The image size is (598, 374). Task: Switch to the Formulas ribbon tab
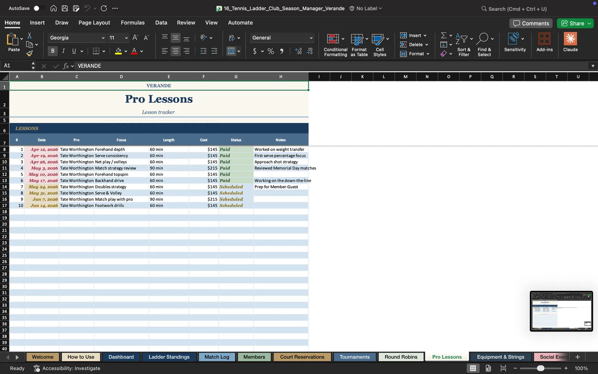click(133, 23)
